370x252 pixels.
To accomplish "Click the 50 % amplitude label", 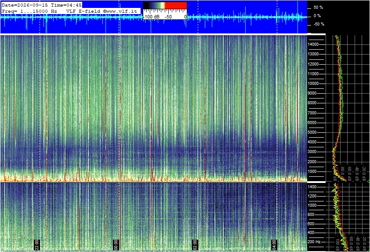I will (318, 7).
